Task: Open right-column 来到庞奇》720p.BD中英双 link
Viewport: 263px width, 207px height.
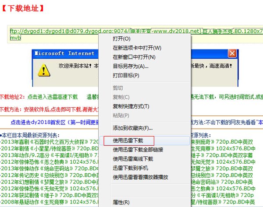Action: pos(222,142)
